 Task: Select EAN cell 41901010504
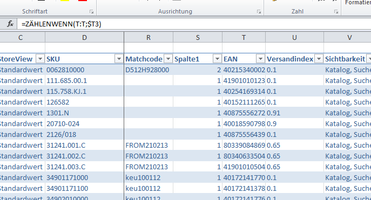click(244, 167)
